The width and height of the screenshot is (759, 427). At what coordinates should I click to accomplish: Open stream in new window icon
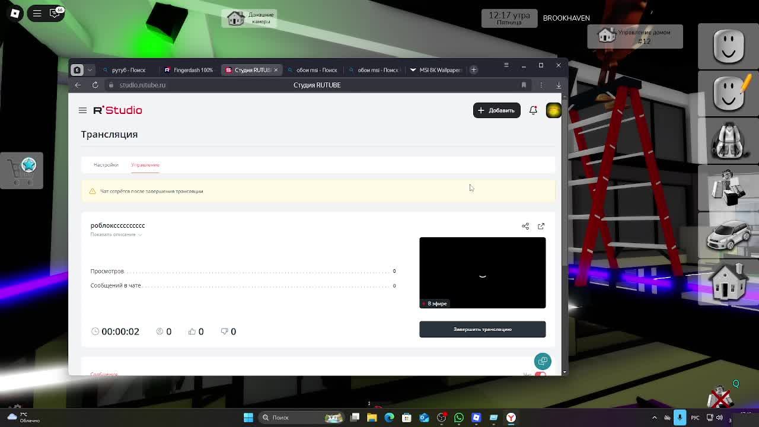point(541,226)
